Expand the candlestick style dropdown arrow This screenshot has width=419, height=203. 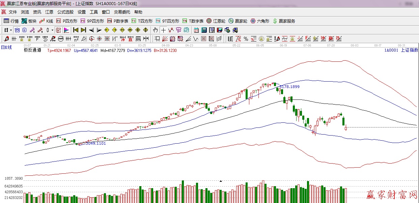pyautogui.click(x=52, y=30)
